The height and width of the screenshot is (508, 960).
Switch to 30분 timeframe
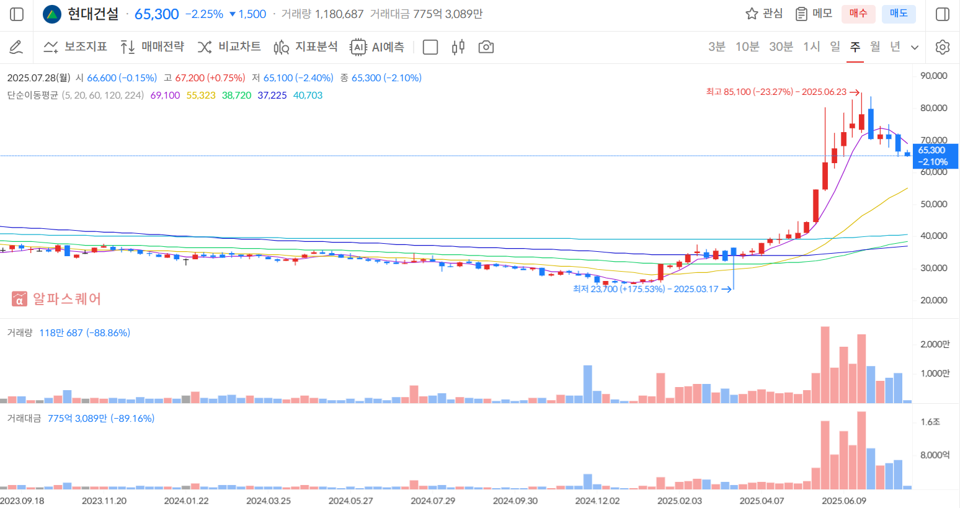[x=781, y=47]
